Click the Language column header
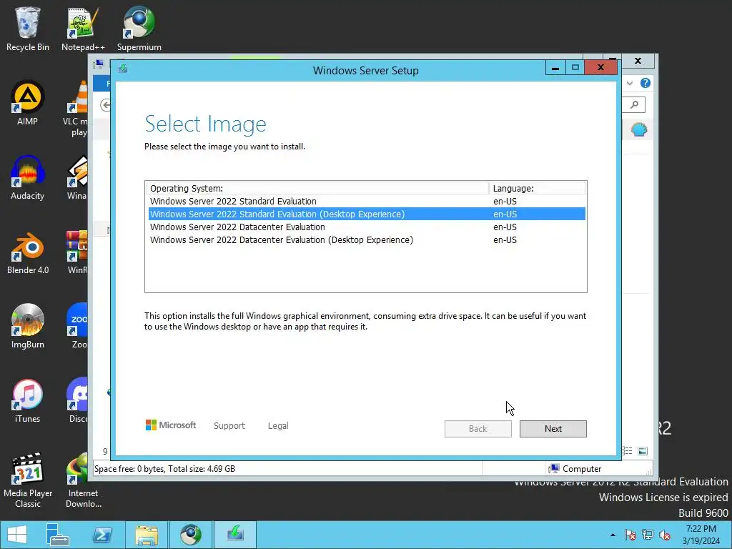 (x=537, y=188)
